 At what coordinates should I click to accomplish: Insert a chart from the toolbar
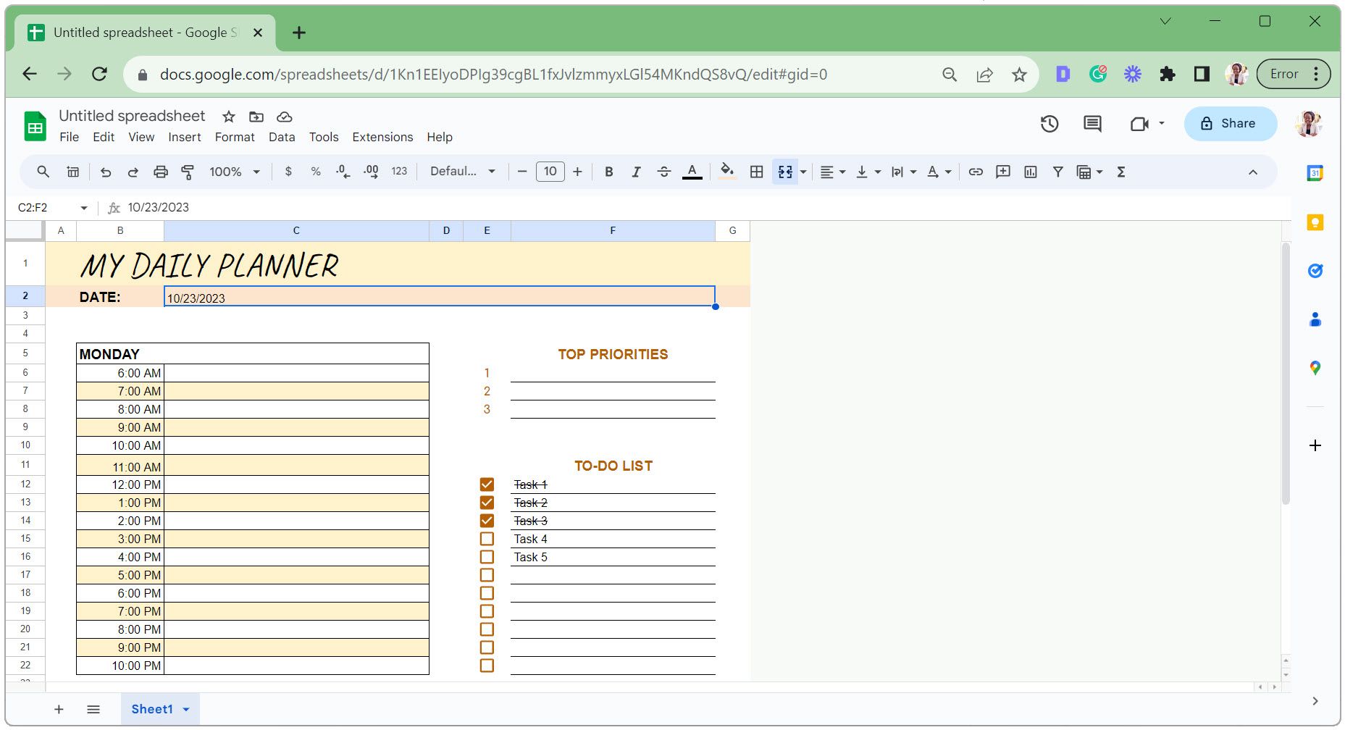pyautogui.click(x=1030, y=172)
